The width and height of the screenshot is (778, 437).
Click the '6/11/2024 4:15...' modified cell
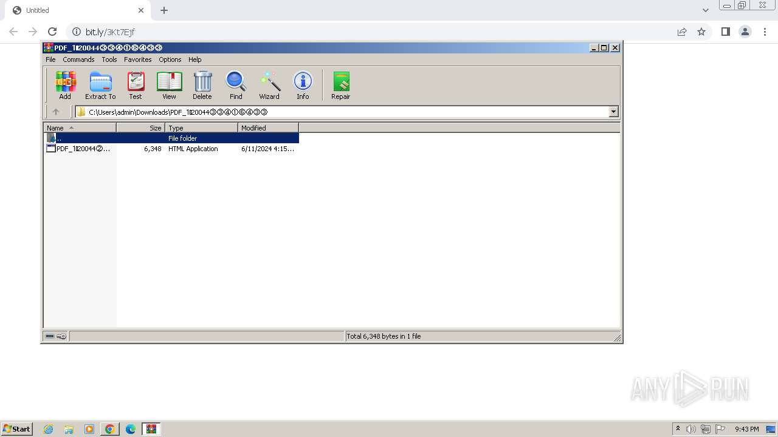[x=267, y=149]
